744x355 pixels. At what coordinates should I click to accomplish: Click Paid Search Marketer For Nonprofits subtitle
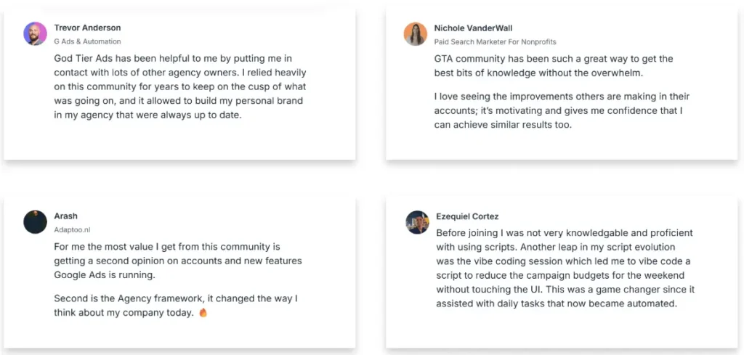(495, 42)
